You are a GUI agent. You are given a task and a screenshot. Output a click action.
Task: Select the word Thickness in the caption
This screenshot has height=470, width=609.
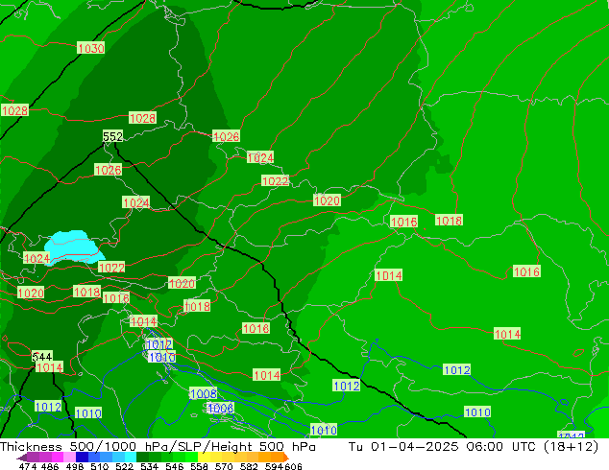[31, 447]
